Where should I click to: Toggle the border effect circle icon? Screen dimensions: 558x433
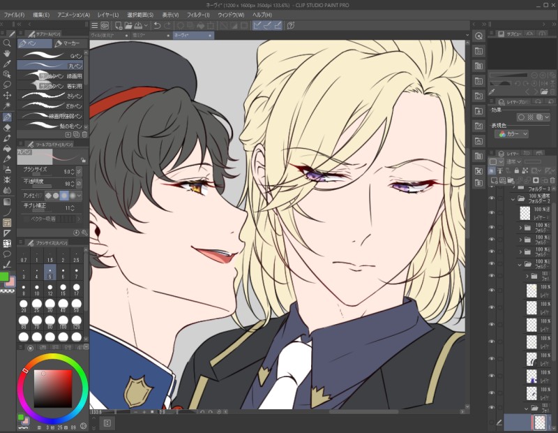521,117
